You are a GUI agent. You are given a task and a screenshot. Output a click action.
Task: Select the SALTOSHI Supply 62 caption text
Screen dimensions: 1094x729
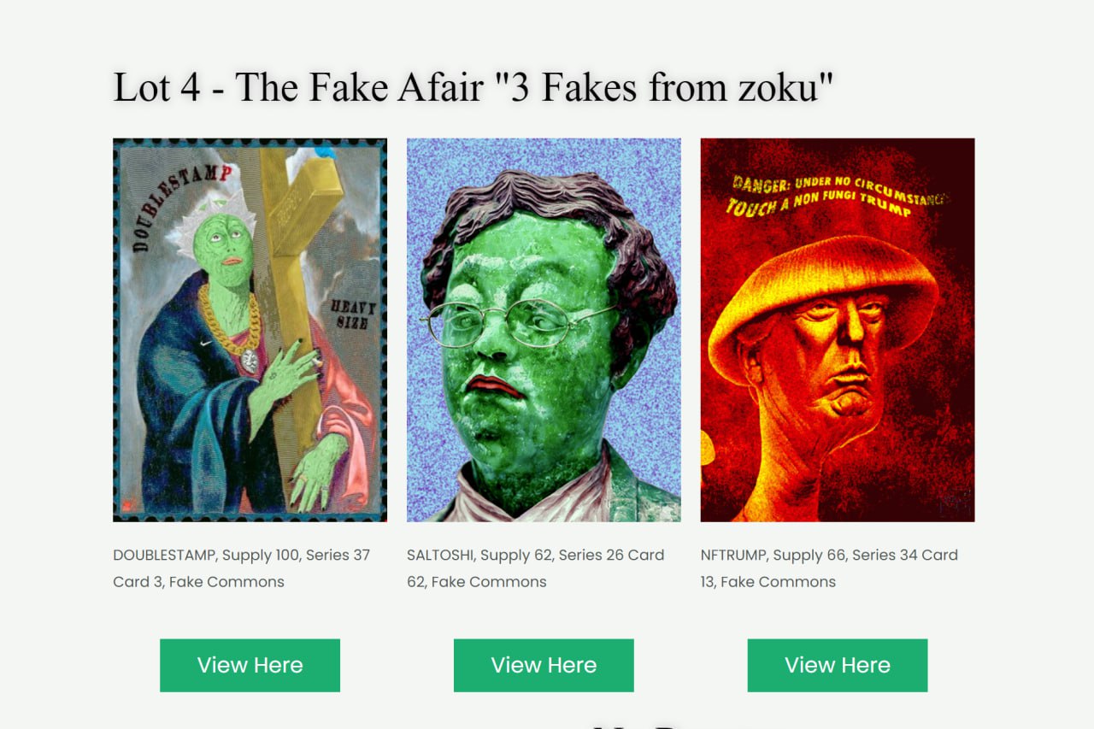click(x=536, y=568)
